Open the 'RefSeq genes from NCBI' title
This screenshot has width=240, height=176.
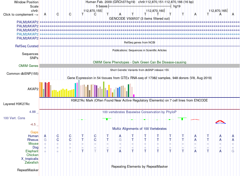(x=139, y=42)
